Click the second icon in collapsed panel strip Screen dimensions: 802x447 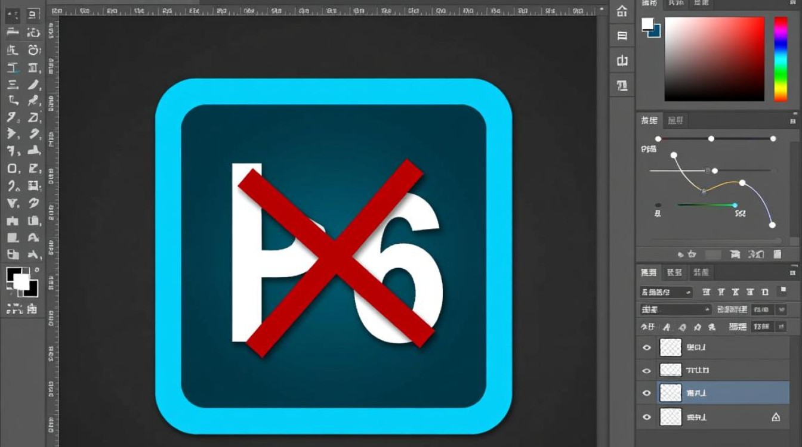[622, 36]
